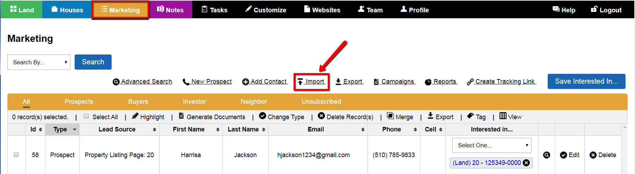Click the Tag icon
Screen dimensions: 635x174
point(471,116)
